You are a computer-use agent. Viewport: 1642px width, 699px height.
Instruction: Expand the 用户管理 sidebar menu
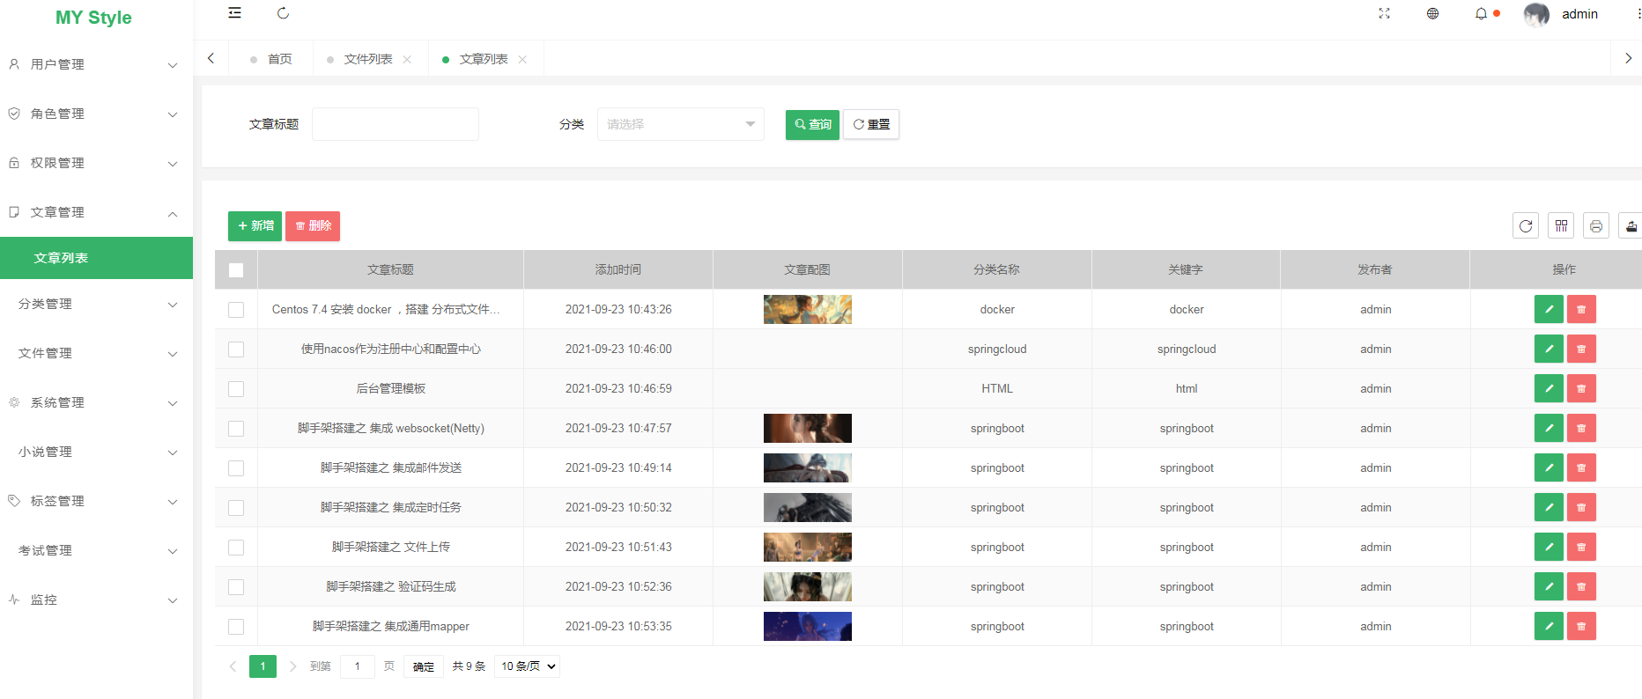coord(92,64)
